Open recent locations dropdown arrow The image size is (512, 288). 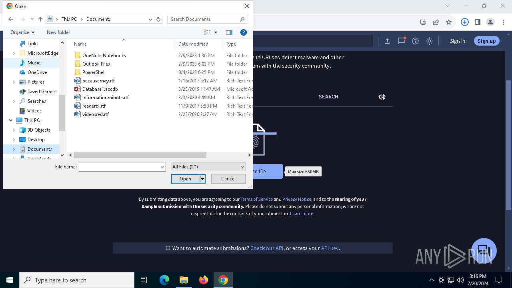pyautogui.click(x=32, y=19)
